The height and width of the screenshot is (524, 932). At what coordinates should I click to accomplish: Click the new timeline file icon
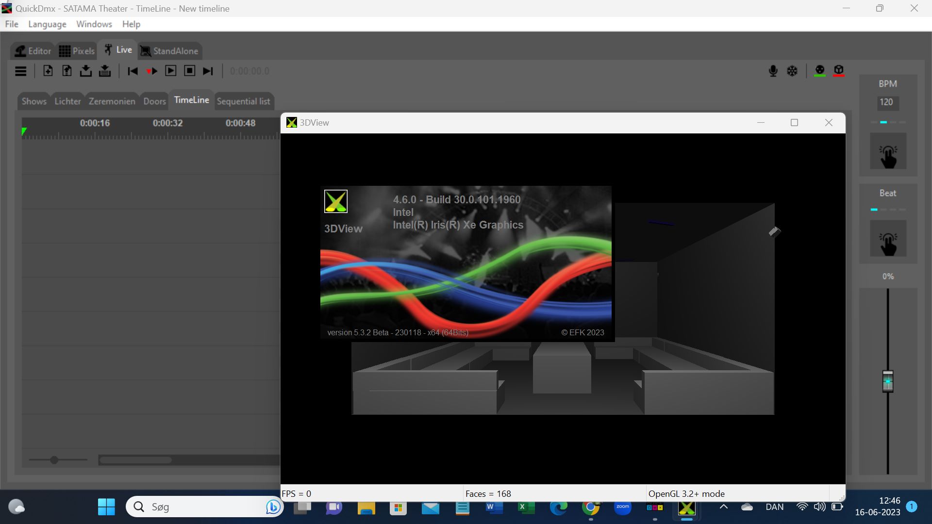[x=48, y=71]
